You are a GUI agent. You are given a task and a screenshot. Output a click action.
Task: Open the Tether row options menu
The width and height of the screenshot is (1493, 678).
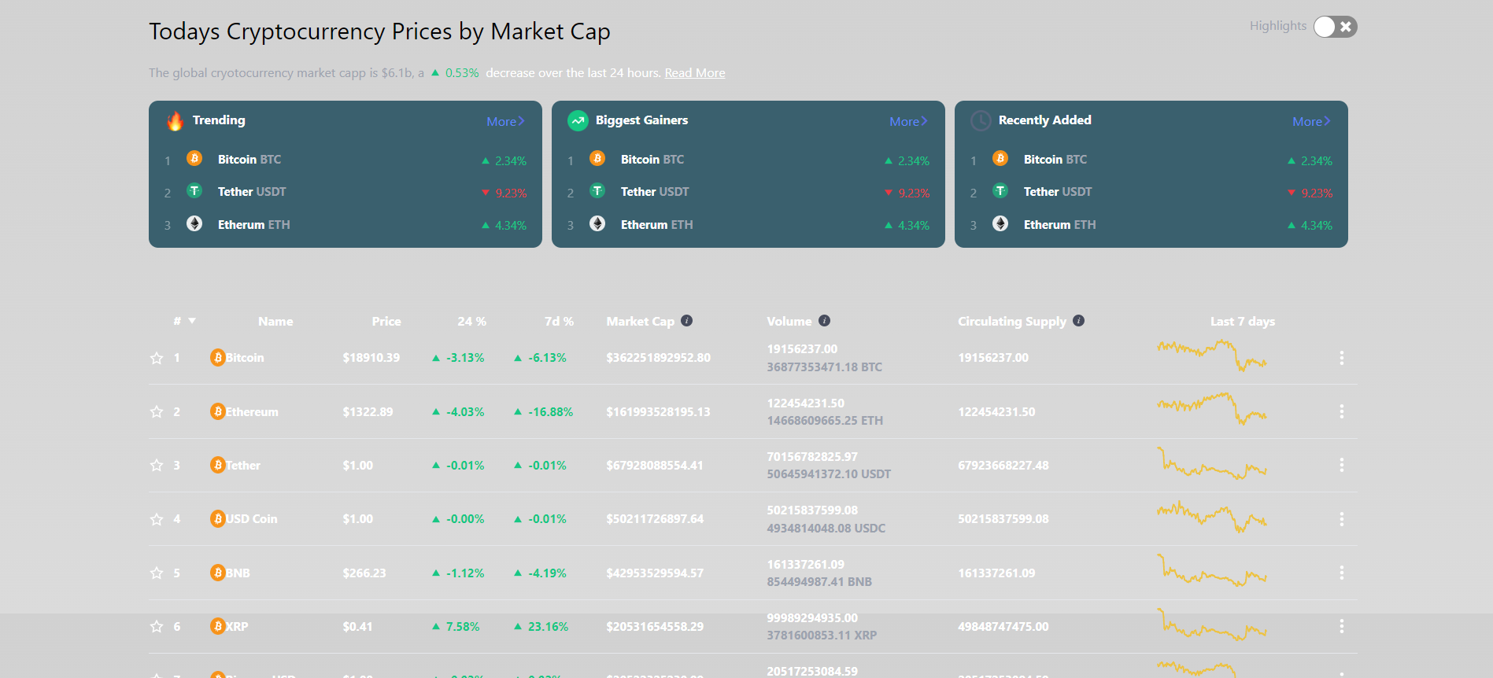pyautogui.click(x=1341, y=465)
